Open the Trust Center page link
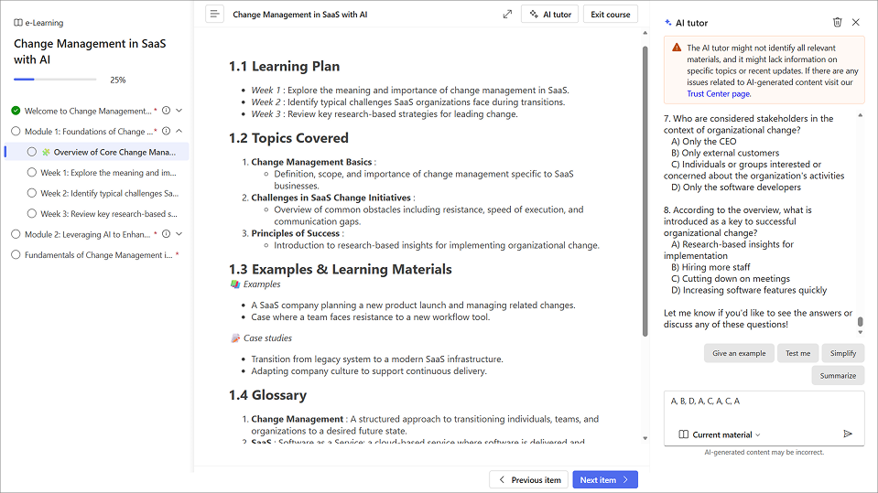878x493 pixels. (x=719, y=93)
